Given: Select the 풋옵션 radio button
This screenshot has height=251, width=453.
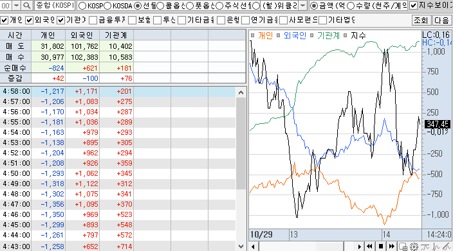Looking at the screenshot, I should pos(190,6).
